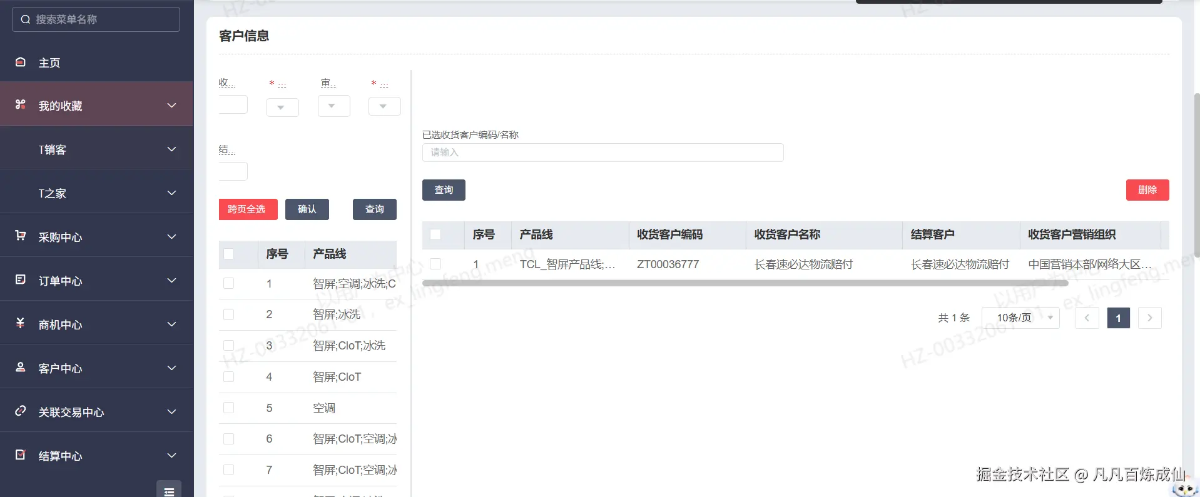Focus the 已选收货客户编码/名称 input
This screenshot has height=497, width=1200.
[x=603, y=153]
